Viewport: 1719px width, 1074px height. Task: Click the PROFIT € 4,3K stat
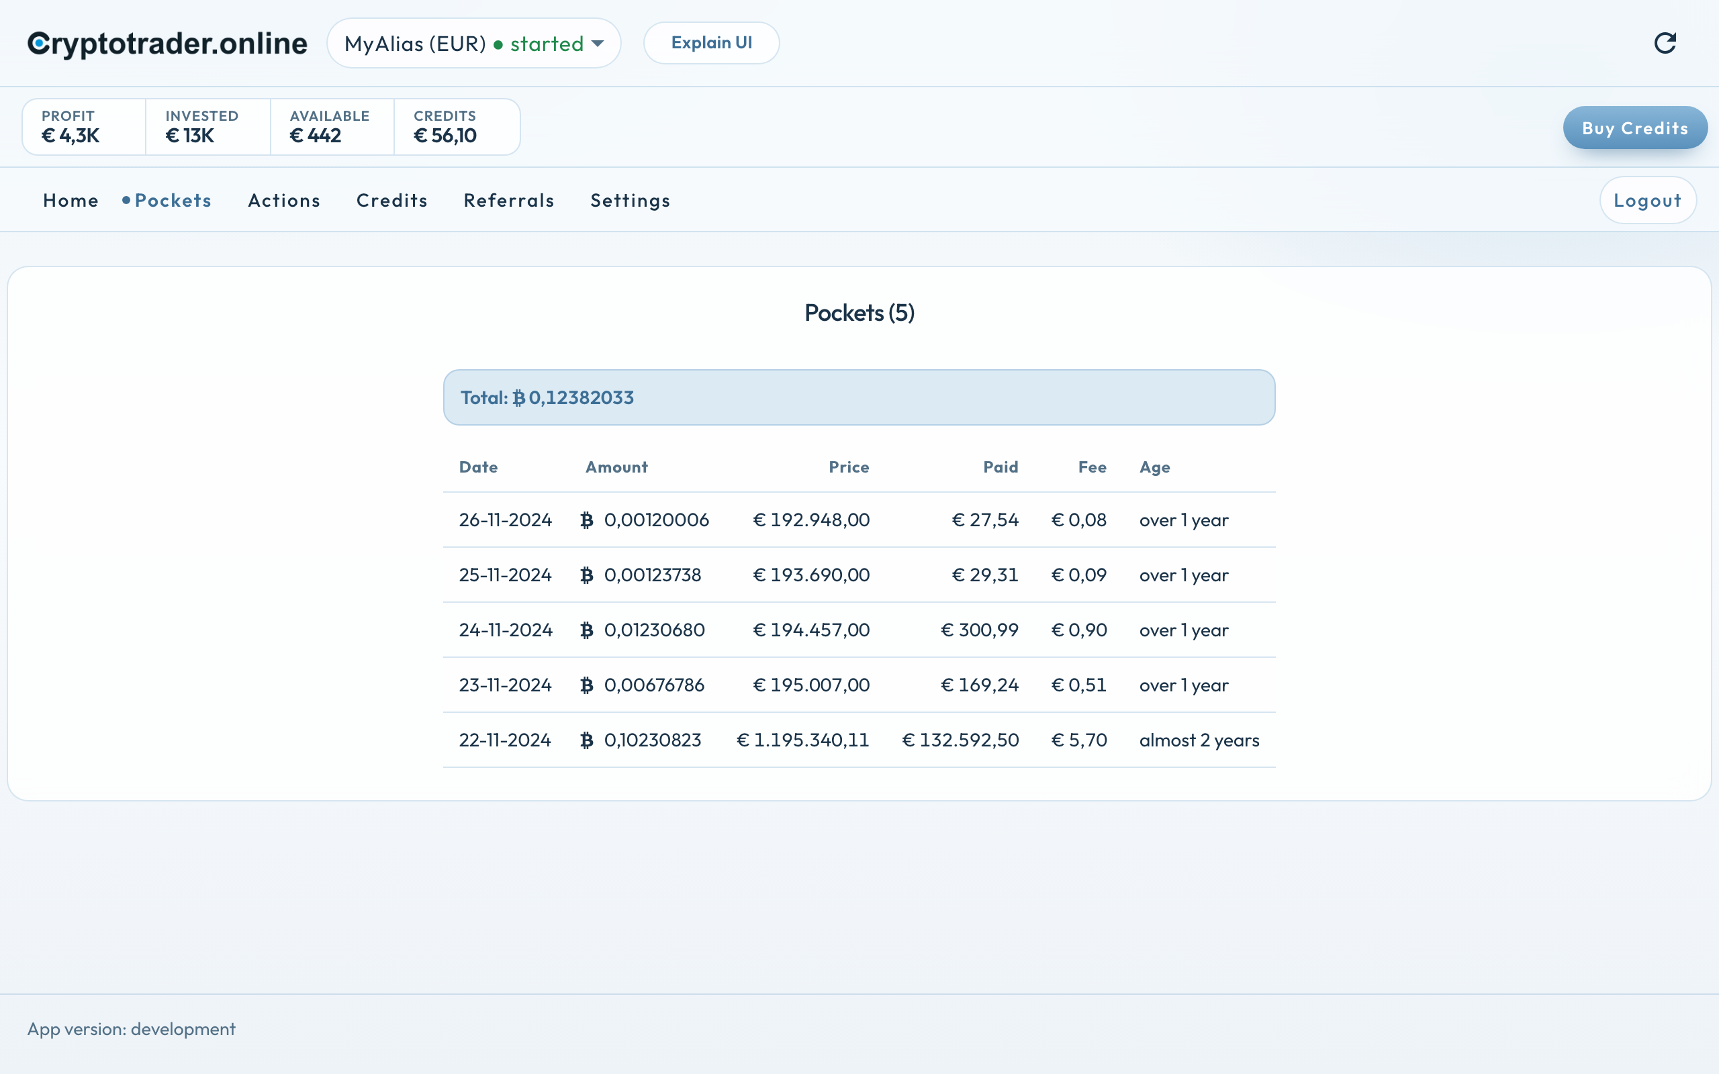pos(85,127)
